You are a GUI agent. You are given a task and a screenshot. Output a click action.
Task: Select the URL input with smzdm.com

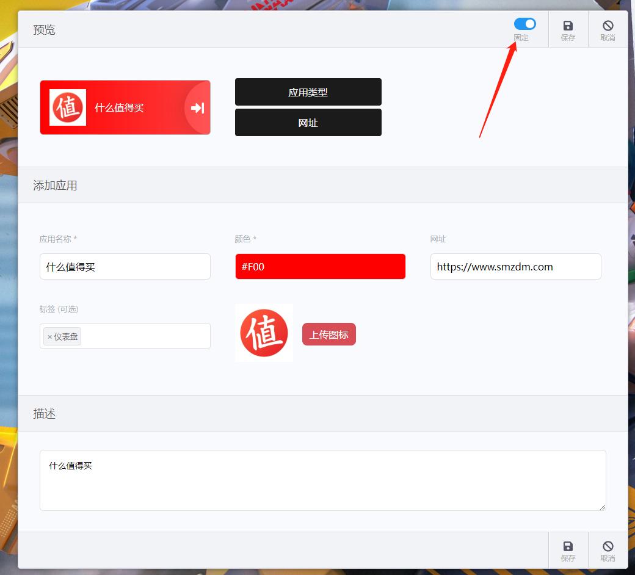[515, 266]
